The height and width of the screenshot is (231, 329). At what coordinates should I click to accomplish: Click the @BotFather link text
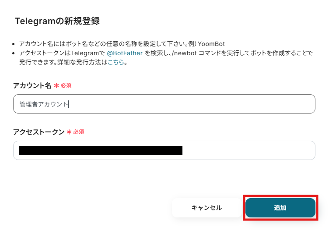tap(125, 53)
